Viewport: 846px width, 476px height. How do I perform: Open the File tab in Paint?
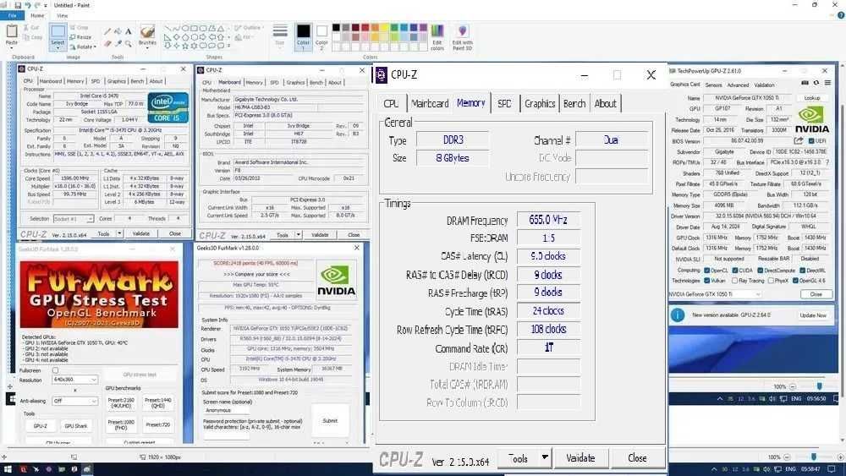click(12, 15)
